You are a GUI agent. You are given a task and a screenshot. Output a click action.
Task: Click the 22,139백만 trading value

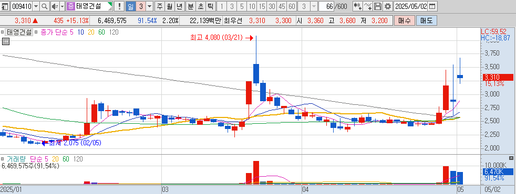205,20
